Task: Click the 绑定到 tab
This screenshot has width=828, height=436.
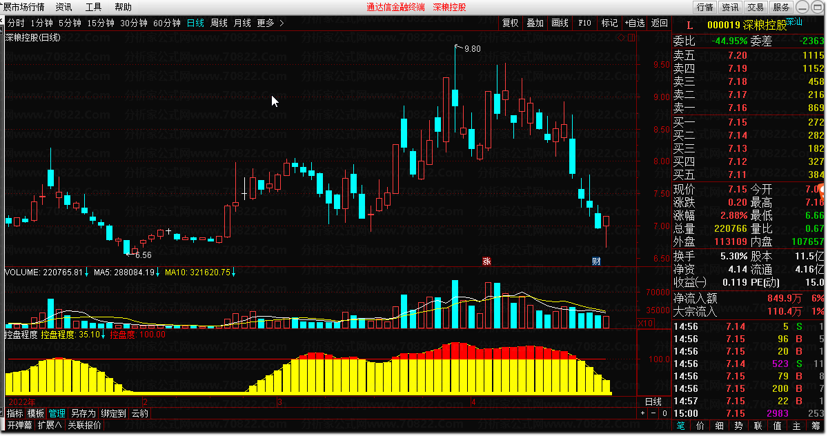Action: click(x=113, y=413)
